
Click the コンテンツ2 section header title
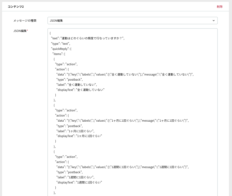[x=16, y=7]
